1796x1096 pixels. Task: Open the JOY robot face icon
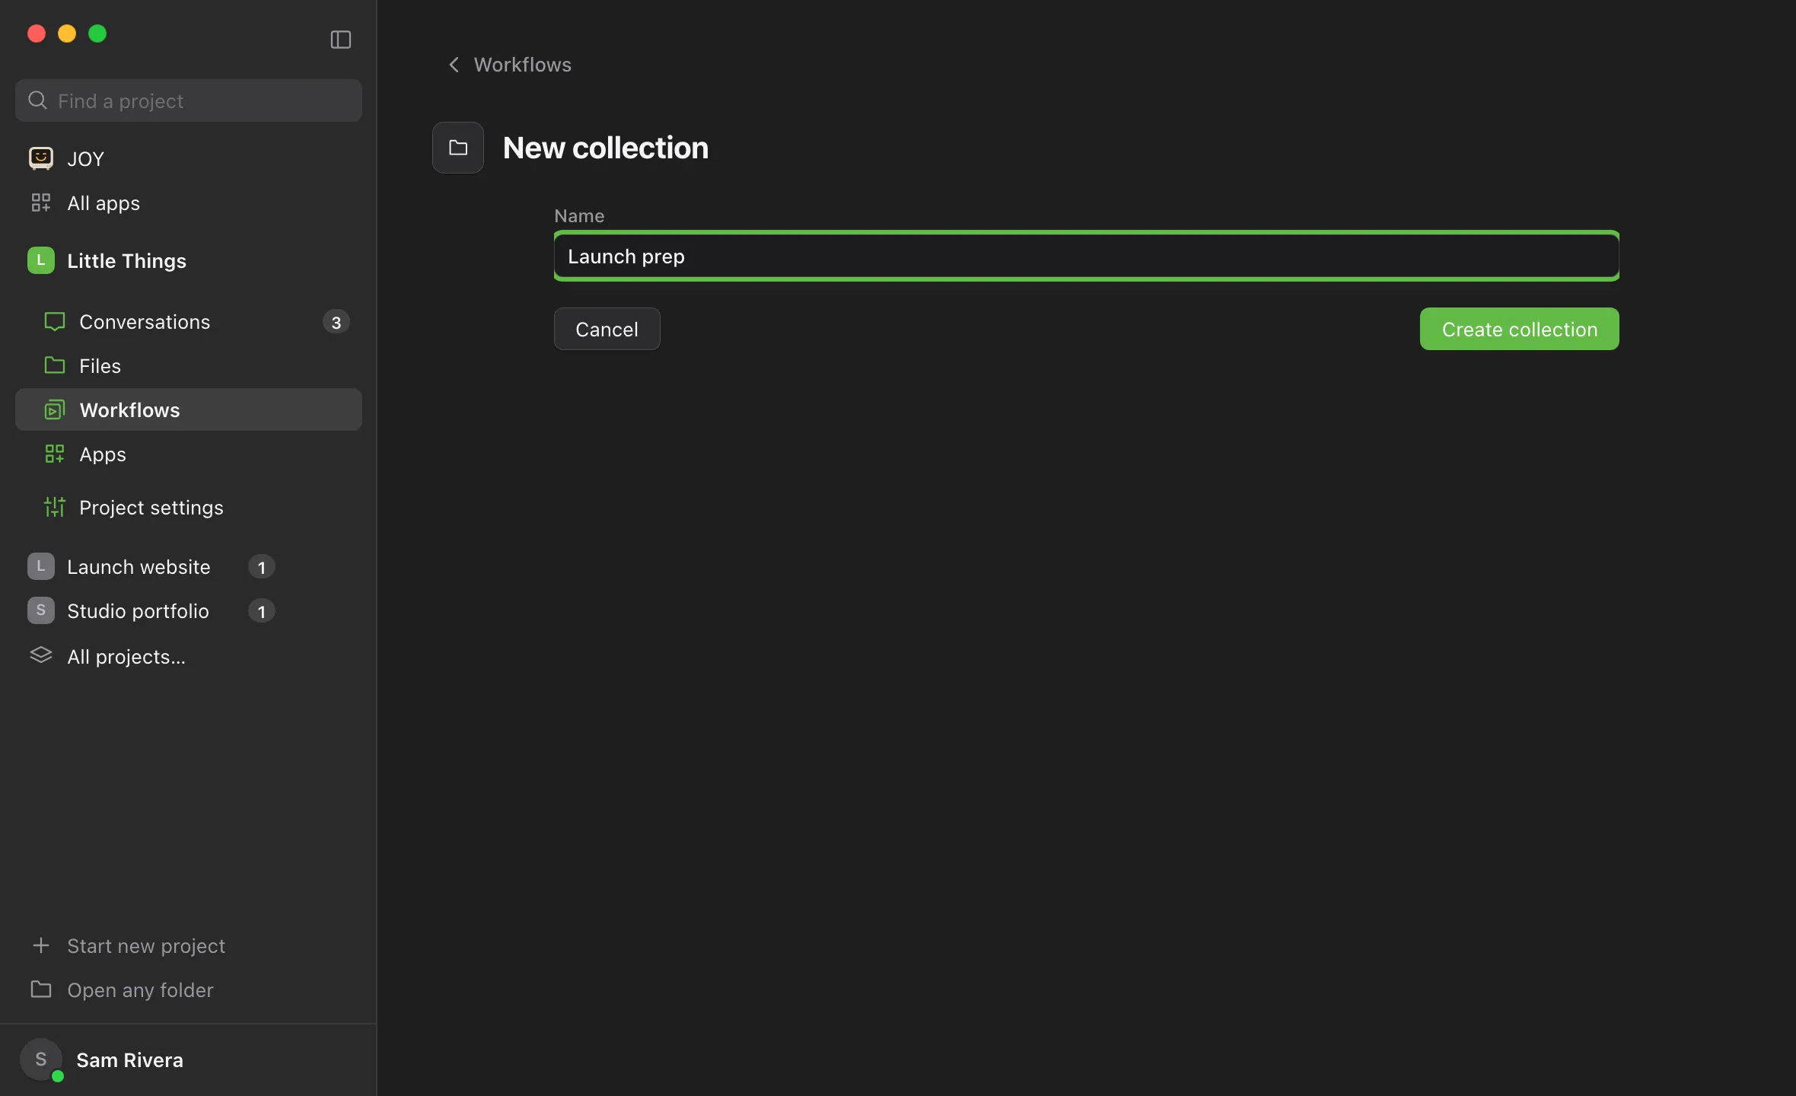[x=41, y=158]
